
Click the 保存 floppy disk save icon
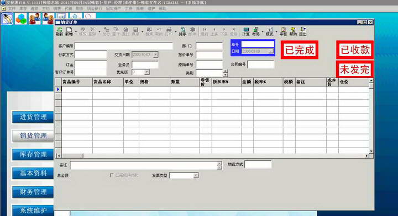click(135, 31)
